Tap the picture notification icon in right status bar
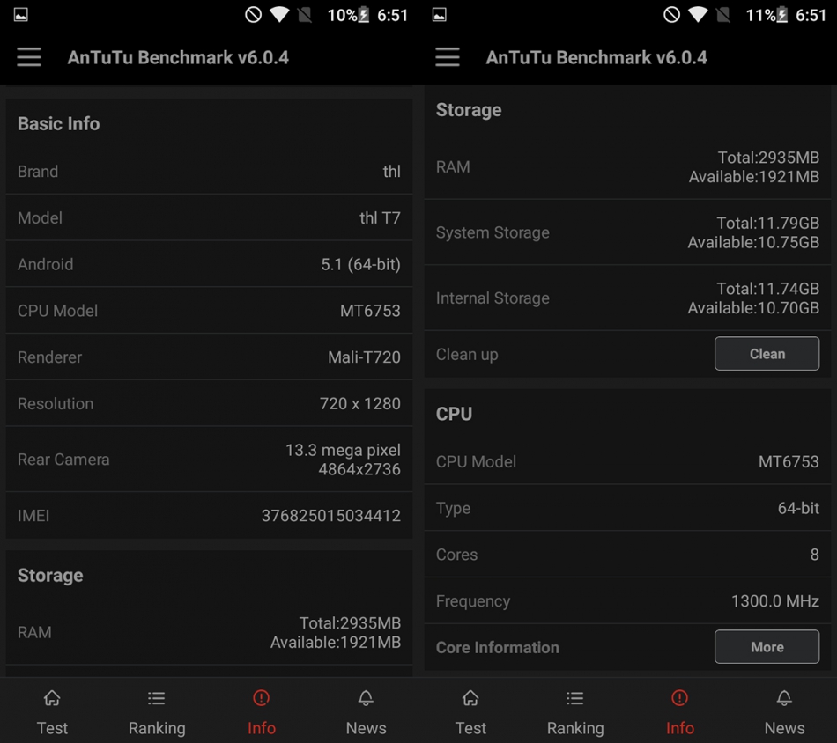Viewport: 837px width, 743px height. point(440,14)
